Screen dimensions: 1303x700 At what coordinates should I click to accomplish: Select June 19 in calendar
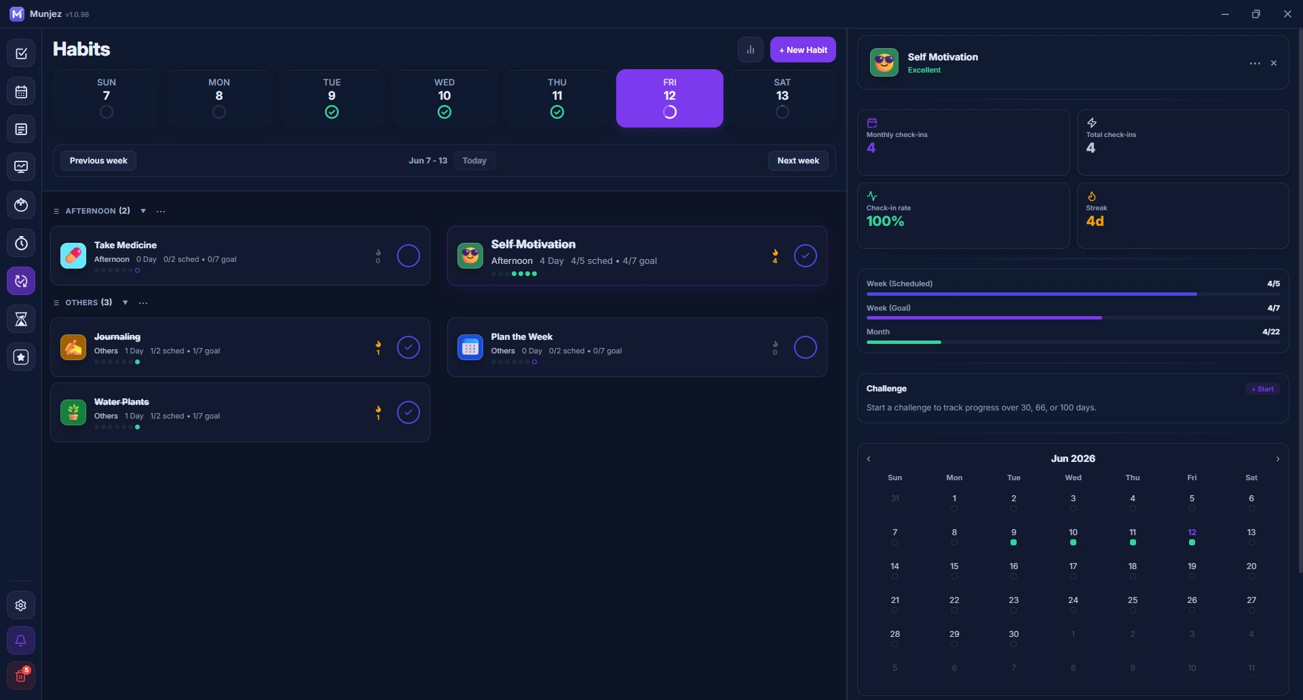tap(1192, 570)
